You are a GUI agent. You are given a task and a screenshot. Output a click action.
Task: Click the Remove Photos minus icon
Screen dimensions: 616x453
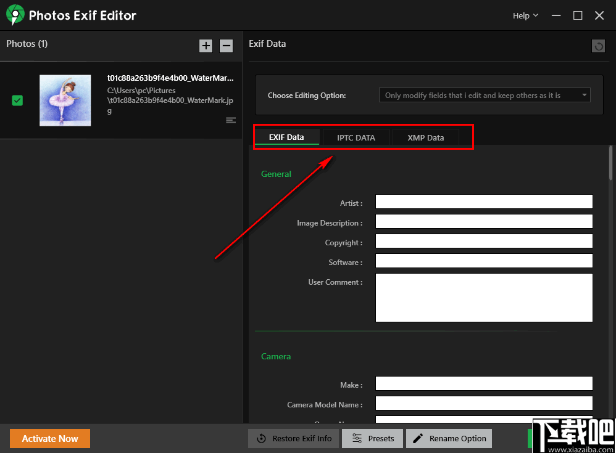226,46
